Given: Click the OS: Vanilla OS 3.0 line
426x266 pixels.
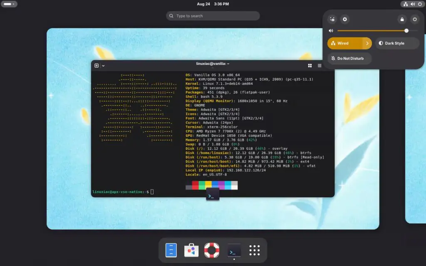Looking at the screenshot, I should click(213, 75).
